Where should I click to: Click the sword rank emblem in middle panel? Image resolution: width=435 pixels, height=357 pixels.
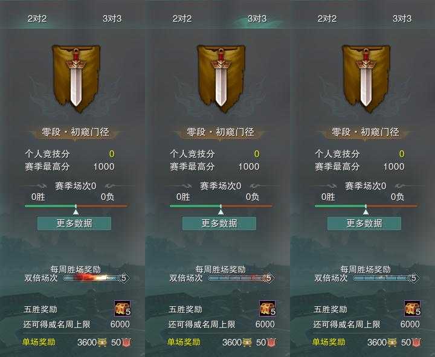point(221,79)
